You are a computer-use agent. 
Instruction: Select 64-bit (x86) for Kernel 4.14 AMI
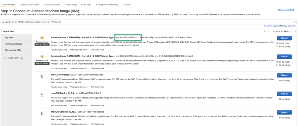coord(277,62)
